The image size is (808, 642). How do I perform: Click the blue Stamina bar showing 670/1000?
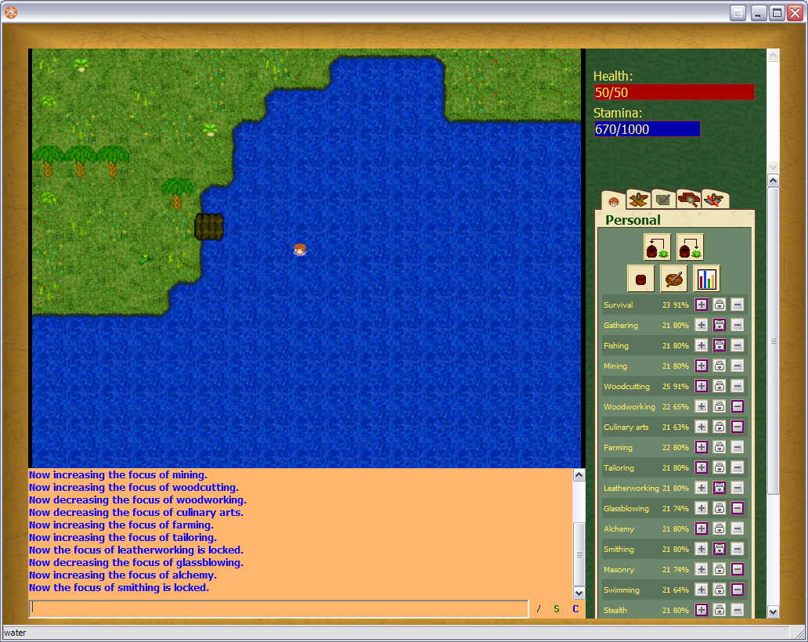click(647, 129)
